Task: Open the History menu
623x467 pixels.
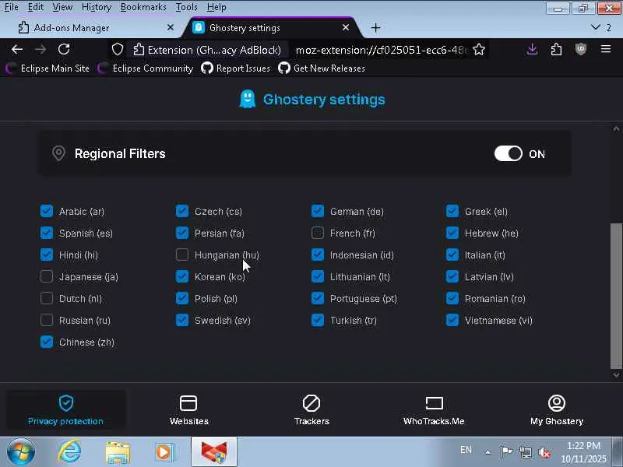Action: [97, 7]
